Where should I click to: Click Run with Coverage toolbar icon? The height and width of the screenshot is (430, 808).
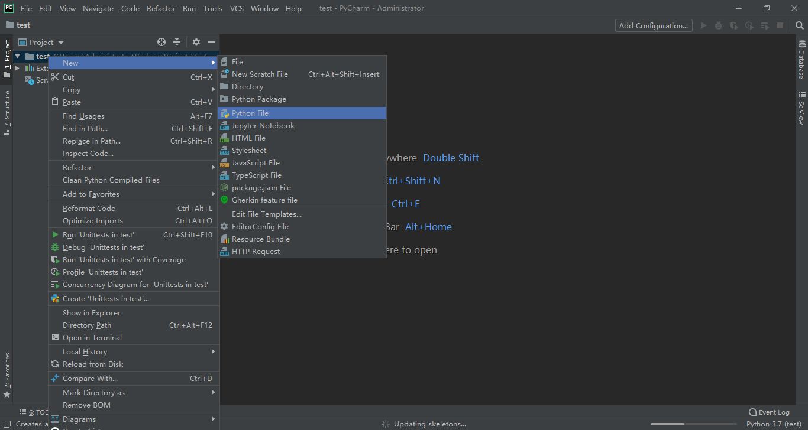pos(734,25)
